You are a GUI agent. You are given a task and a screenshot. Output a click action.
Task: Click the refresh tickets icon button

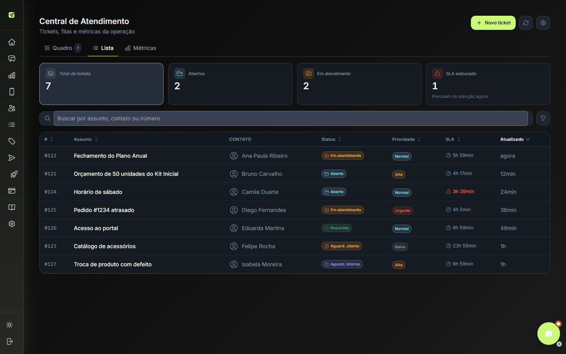point(526,23)
